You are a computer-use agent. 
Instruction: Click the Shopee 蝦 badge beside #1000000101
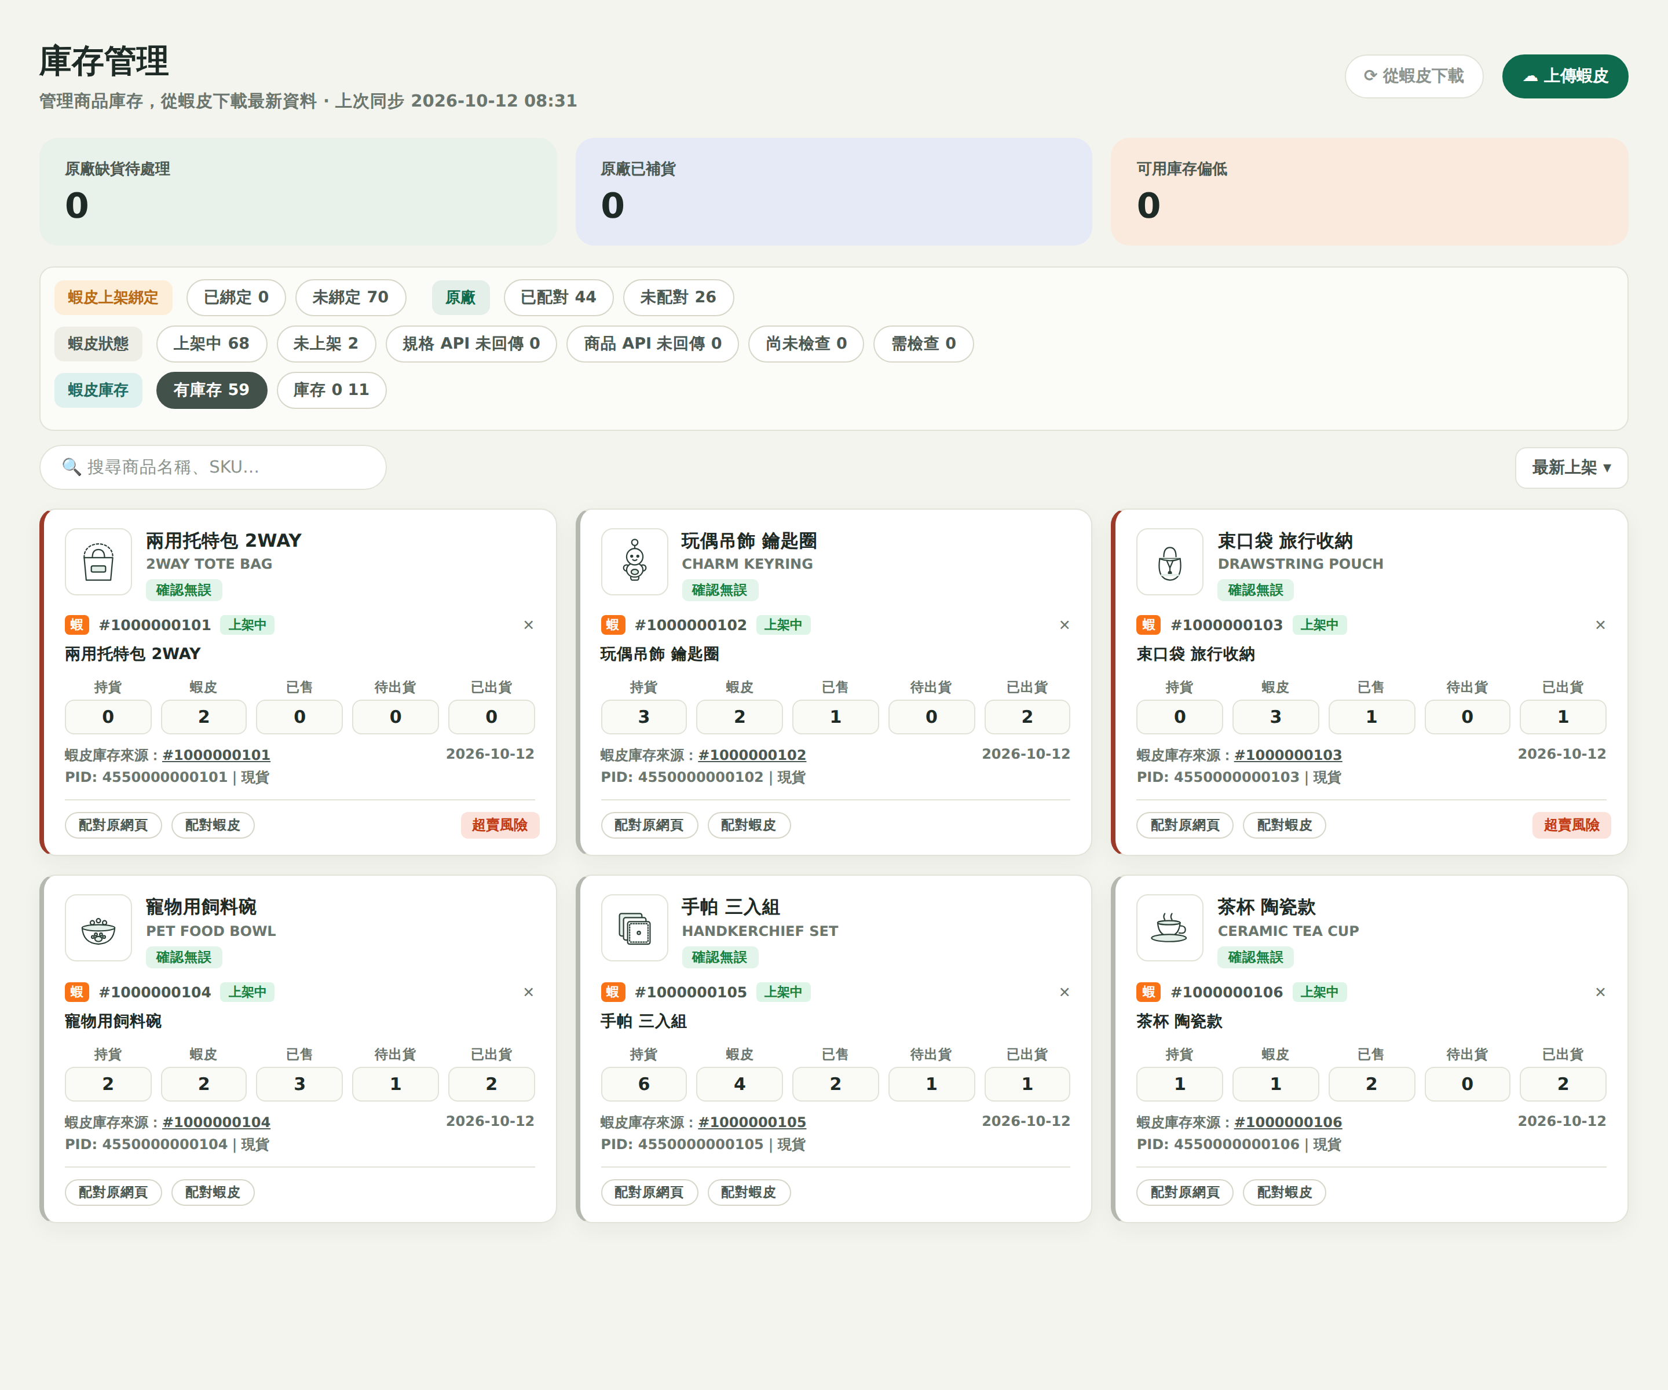77,625
